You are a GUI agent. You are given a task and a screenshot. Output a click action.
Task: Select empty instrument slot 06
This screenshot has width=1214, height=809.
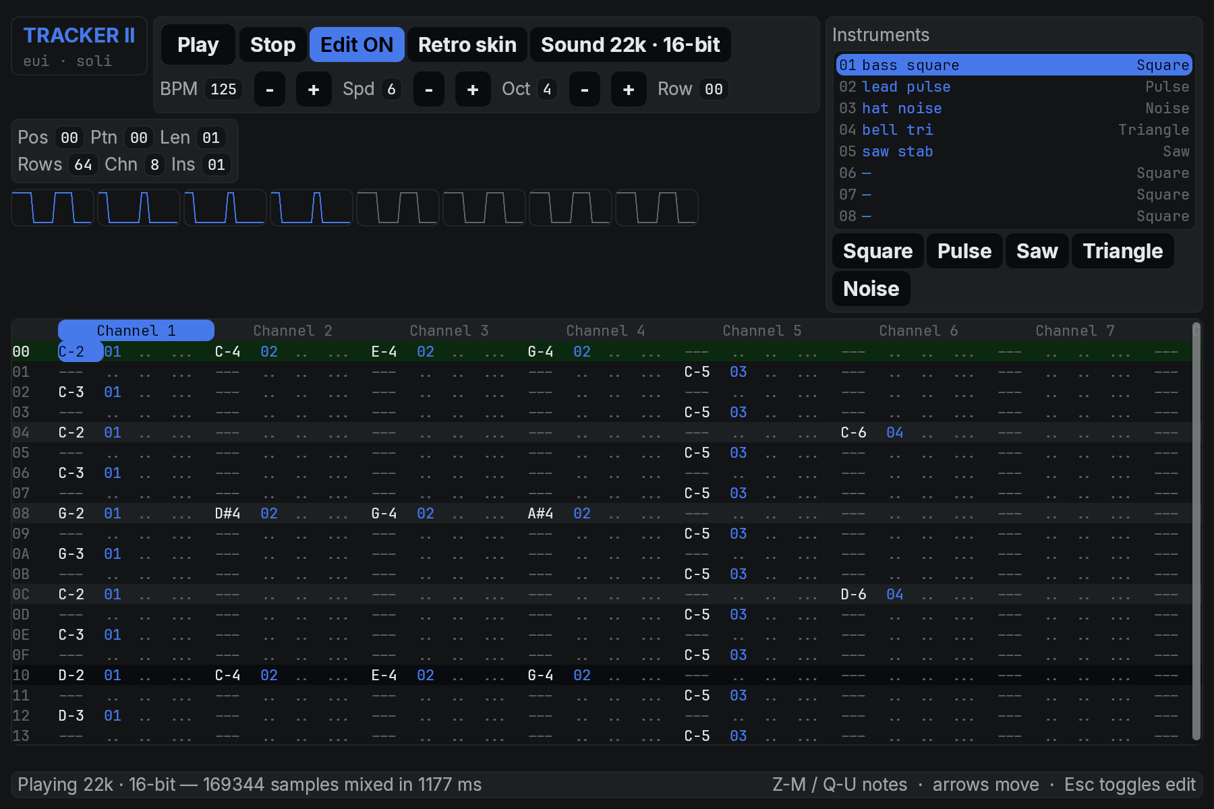pyautogui.click(x=1014, y=173)
